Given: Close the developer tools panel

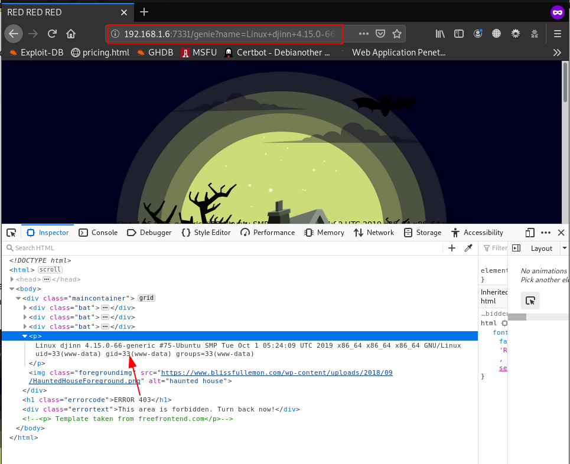Looking at the screenshot, I should 561,233.
